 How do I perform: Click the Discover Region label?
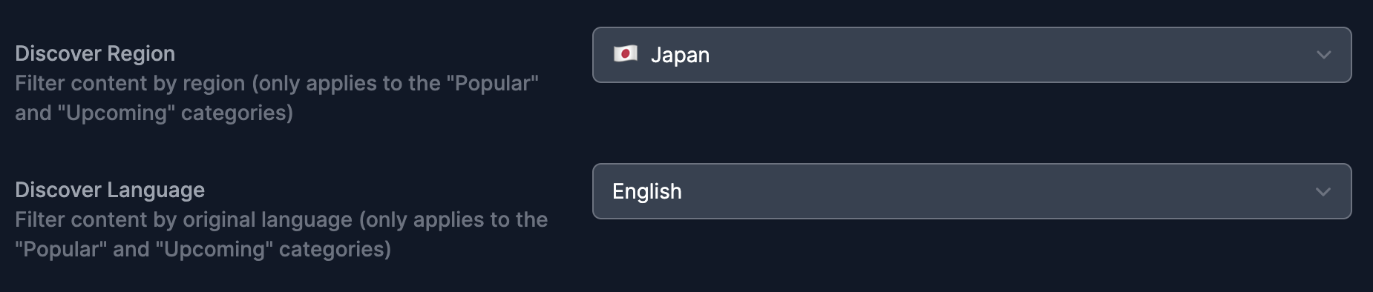[95, 53]
